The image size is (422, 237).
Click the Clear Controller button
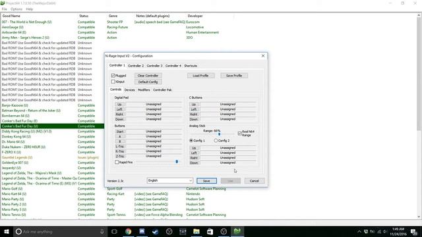148,76
